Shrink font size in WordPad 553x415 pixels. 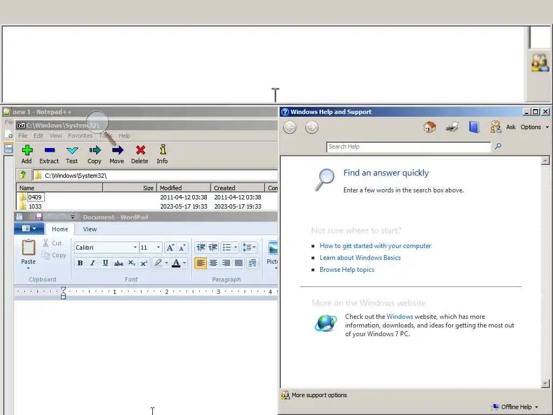click(182, 247)
